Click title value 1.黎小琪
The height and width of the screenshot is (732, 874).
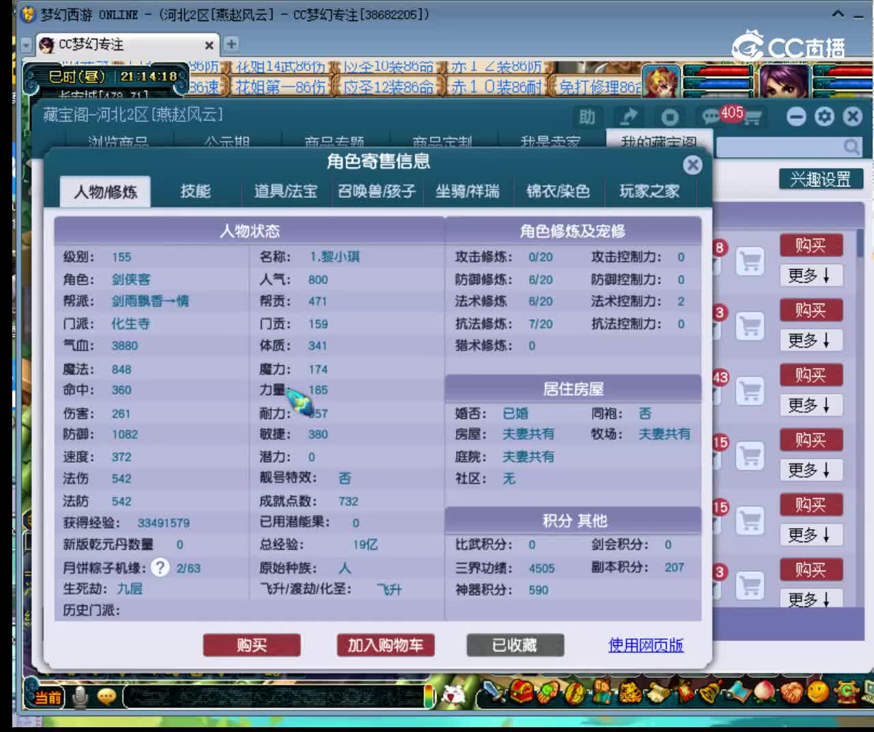coord(335,257)
